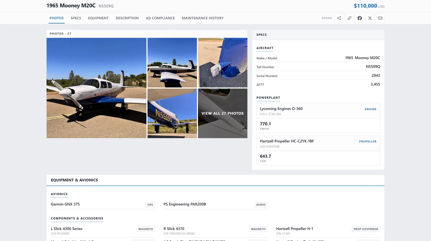Open the N5509Q underwing photo thumbnail

point(172,113)
